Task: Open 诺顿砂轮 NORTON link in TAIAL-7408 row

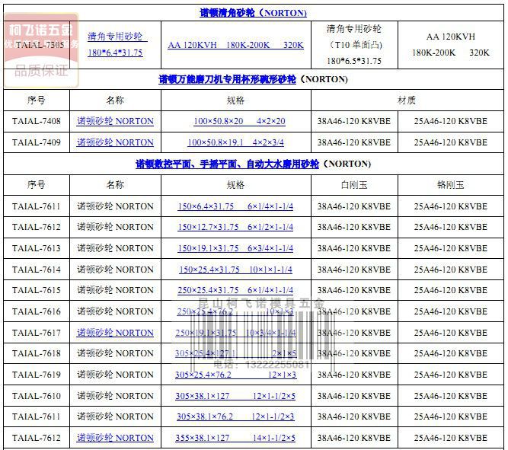Action: coord(115,121)
